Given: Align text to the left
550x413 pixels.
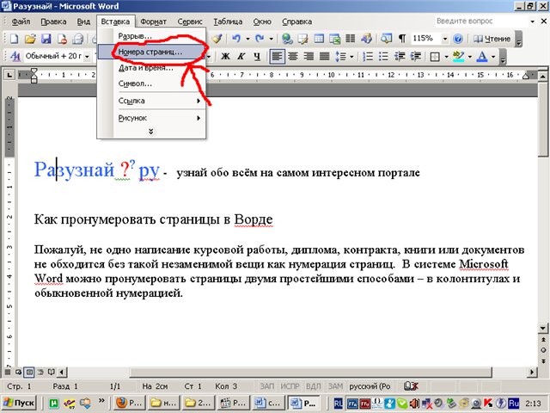Looking at the screenshot, I should 277,56.
